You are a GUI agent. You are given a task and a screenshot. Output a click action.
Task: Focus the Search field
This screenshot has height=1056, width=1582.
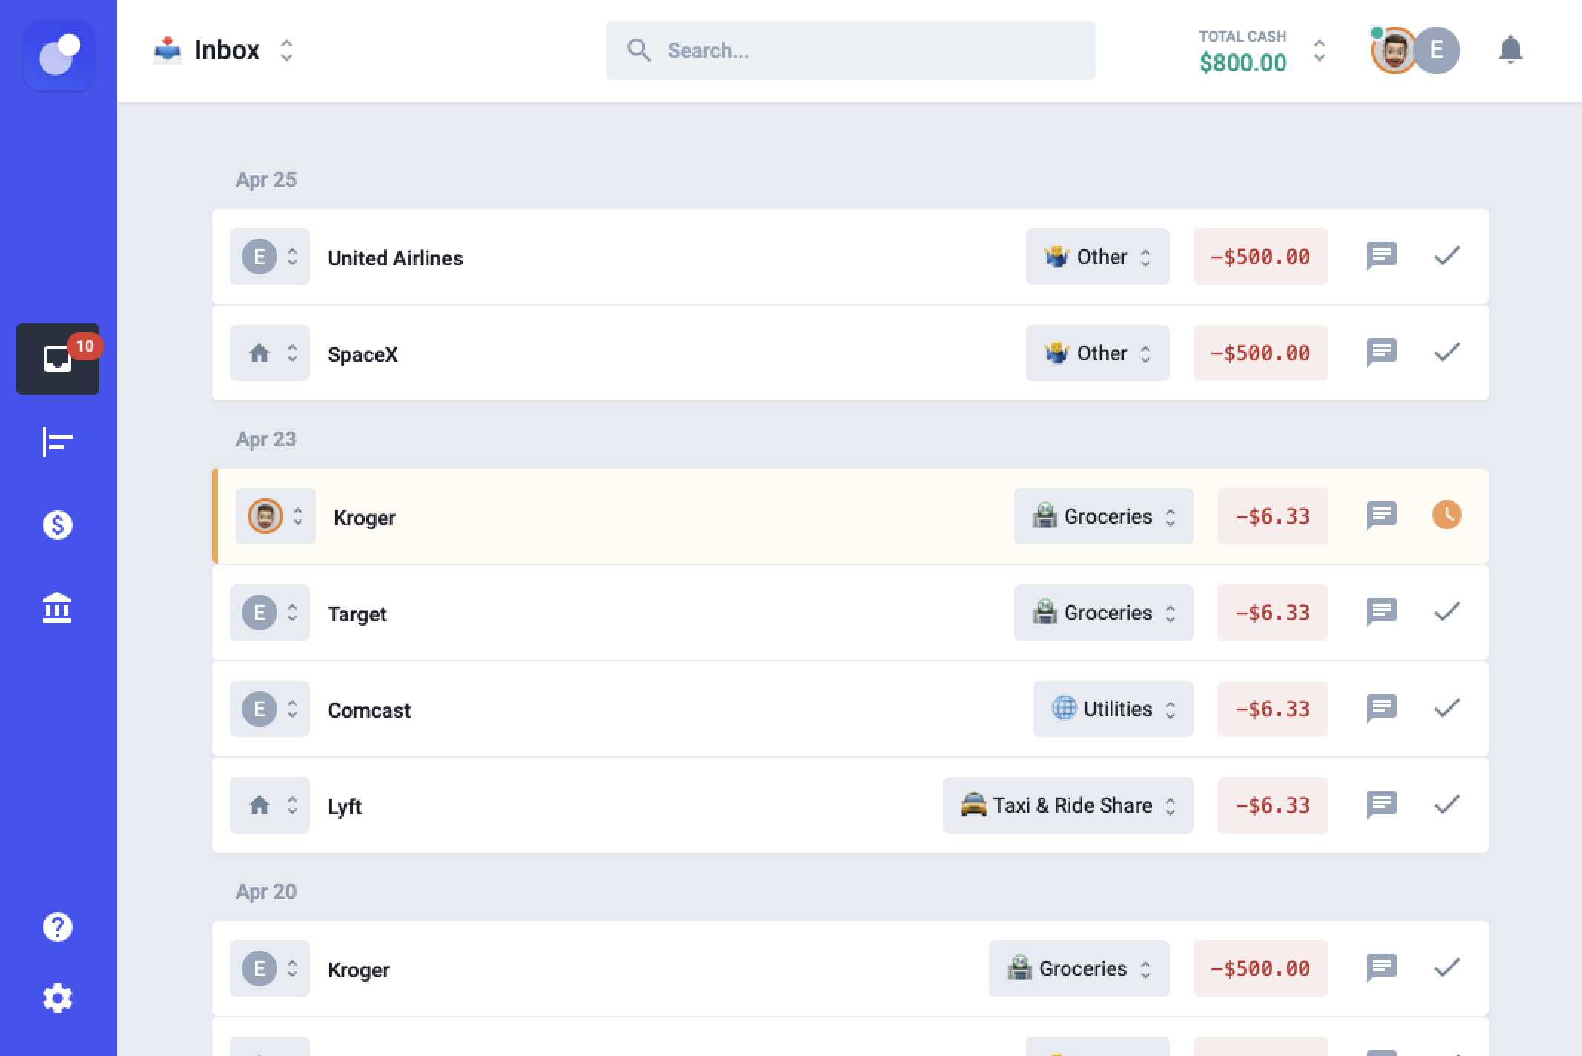point(850,50)
